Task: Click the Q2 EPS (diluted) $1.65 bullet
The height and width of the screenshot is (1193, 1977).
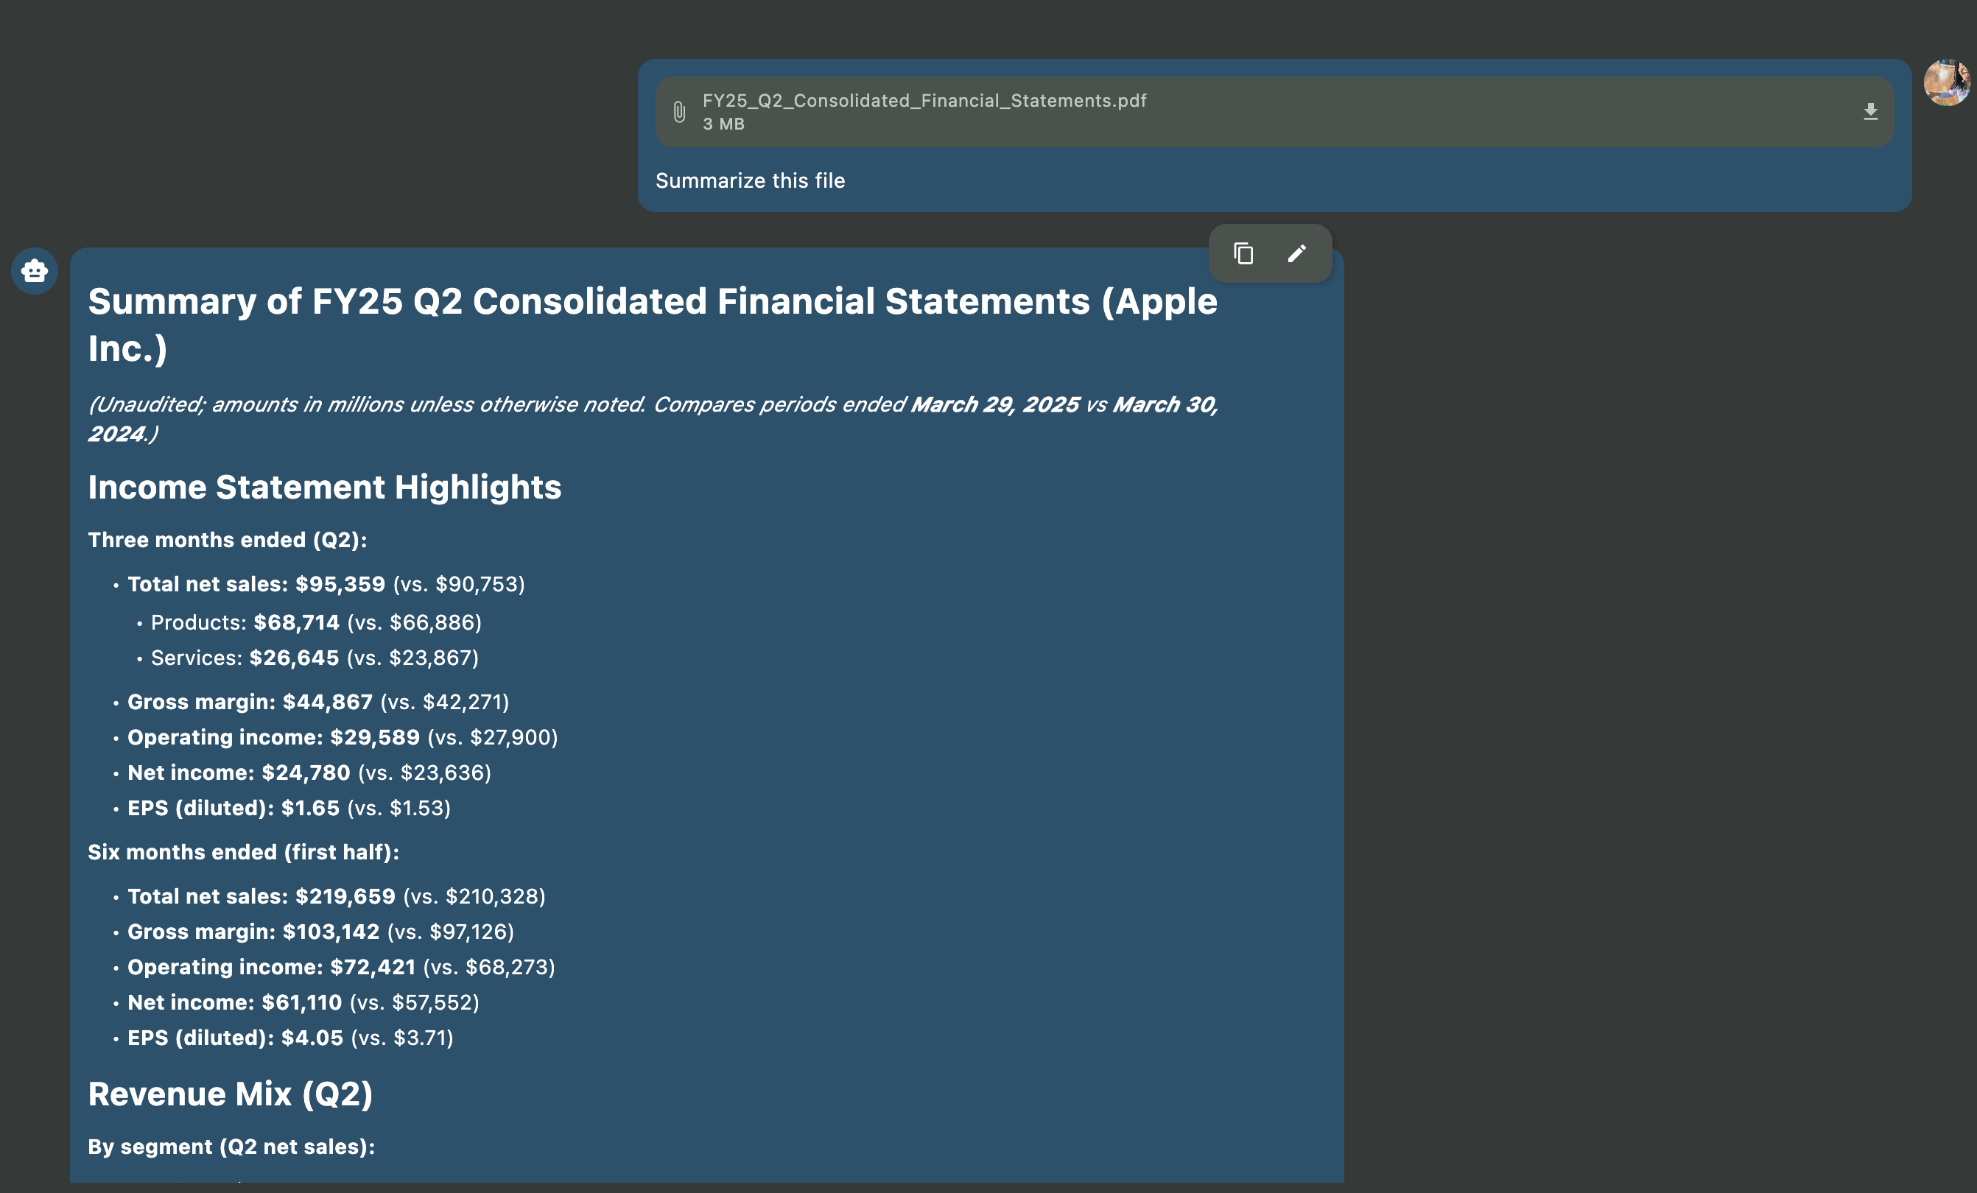Action: pyautogui.click(x=289, y=808)
